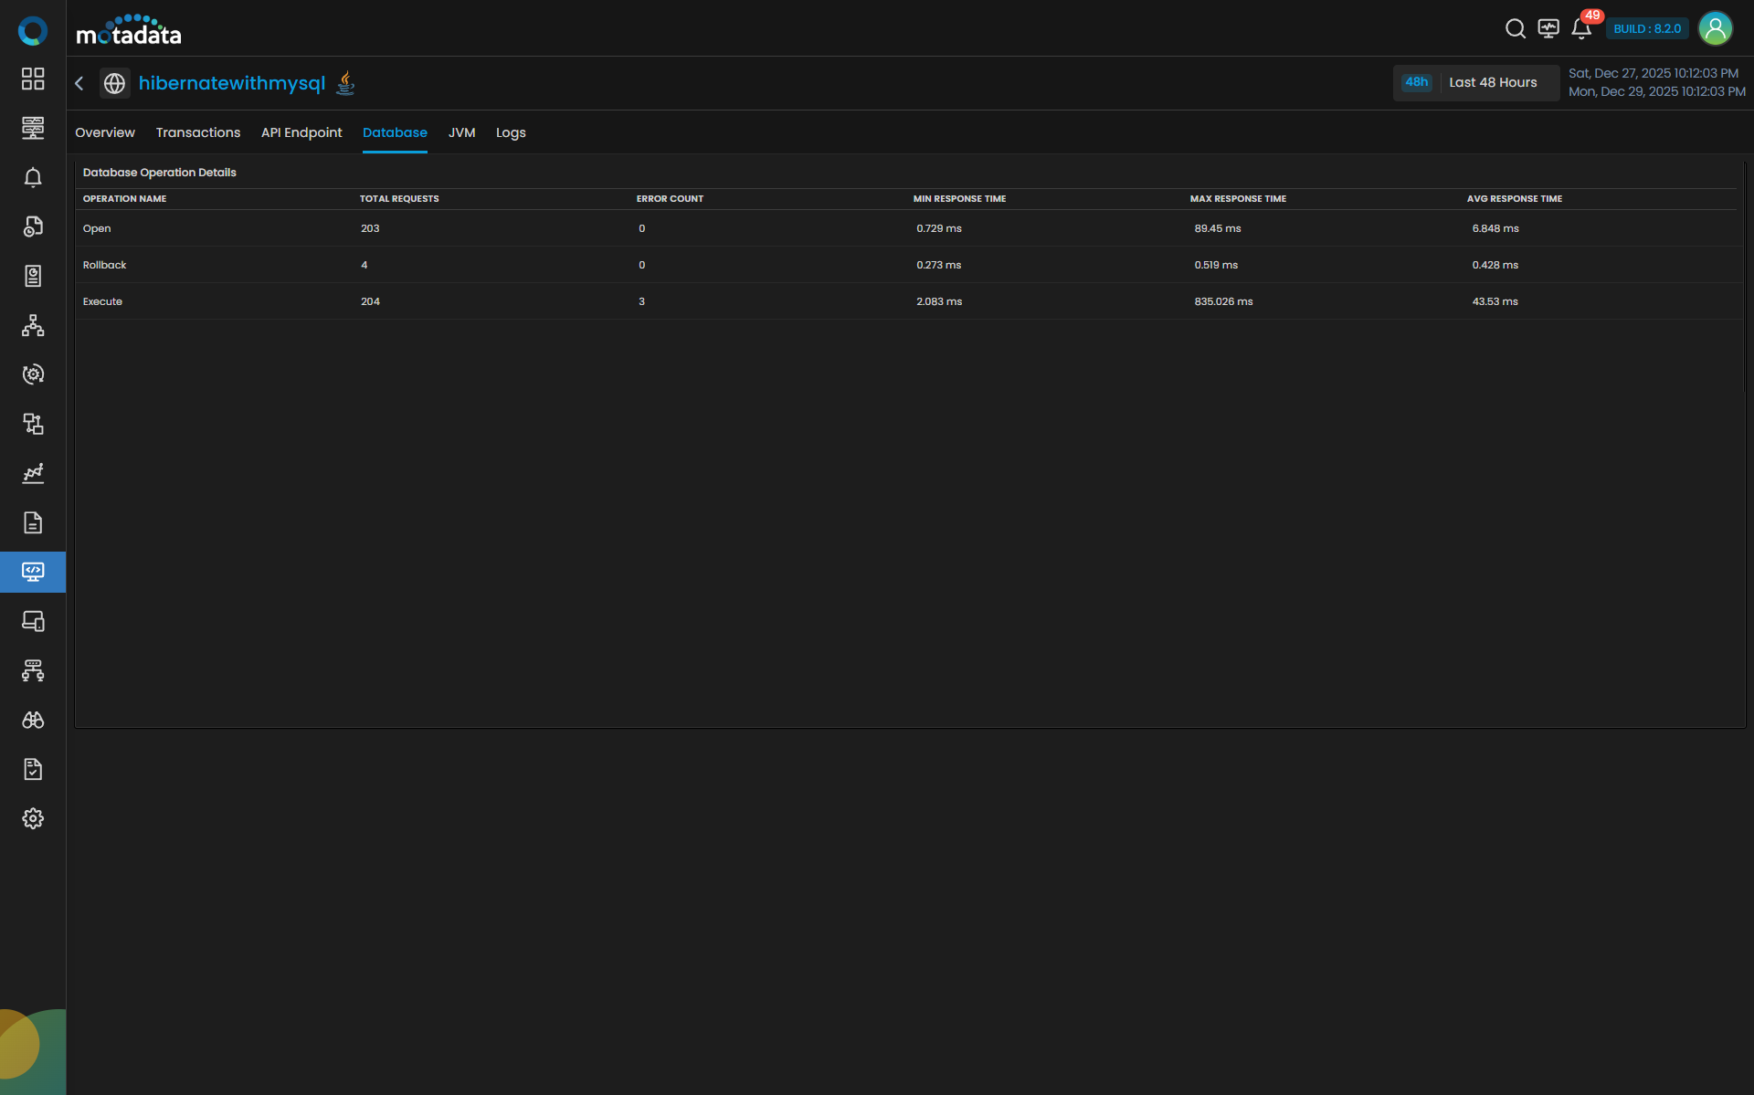
Task: Switch to the Transactions tab
Action: [198, 133]
